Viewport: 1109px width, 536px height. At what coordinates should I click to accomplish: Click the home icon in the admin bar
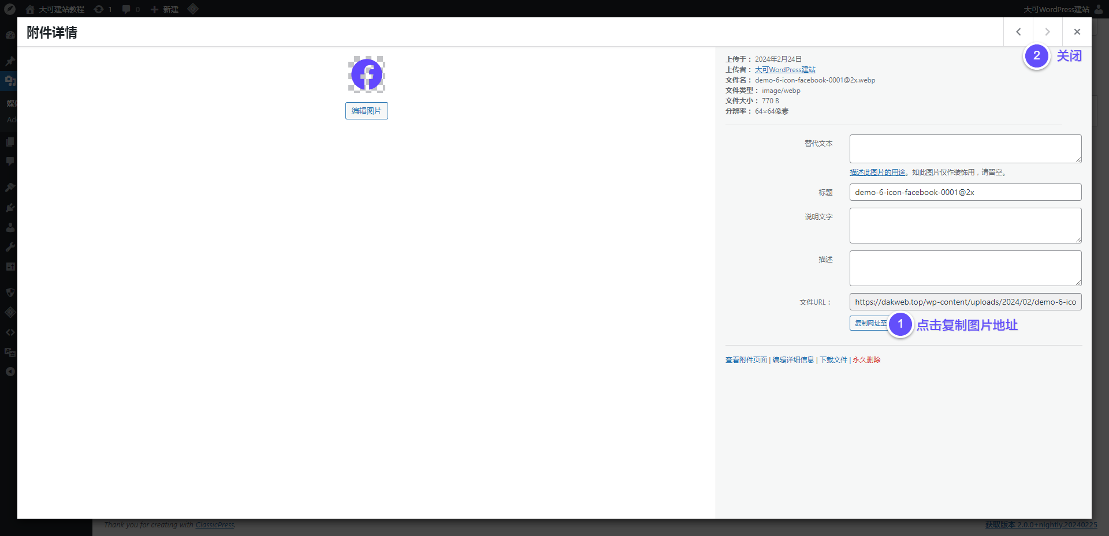point(29,9)
